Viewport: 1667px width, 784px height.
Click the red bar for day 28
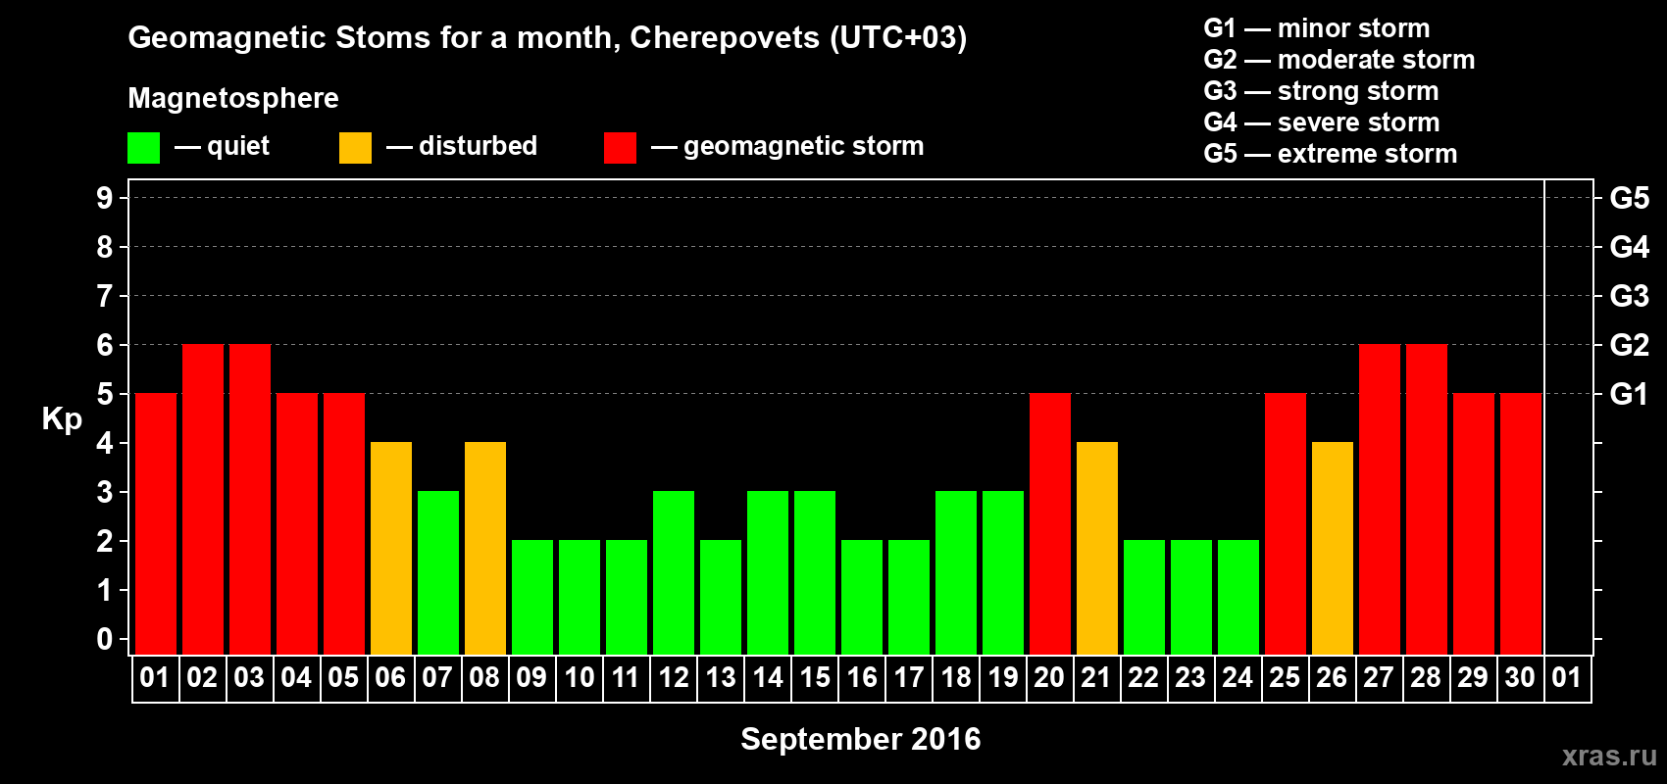pyautogui.click(x=1427, y=499)
